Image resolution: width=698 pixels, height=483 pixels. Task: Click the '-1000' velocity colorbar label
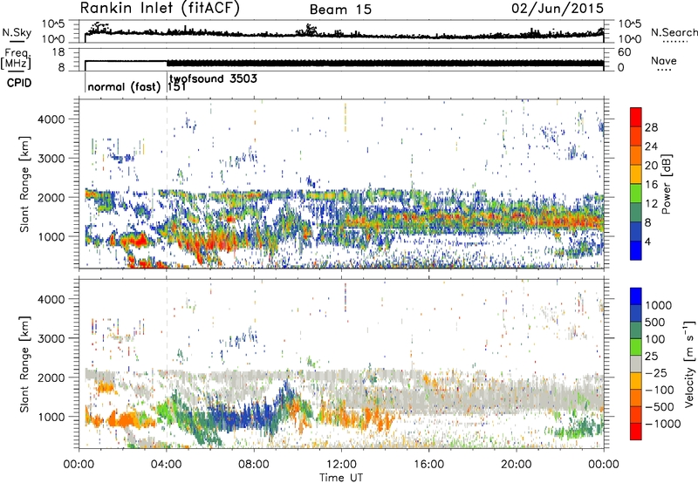pyautogui.click(x=662, y=424)
